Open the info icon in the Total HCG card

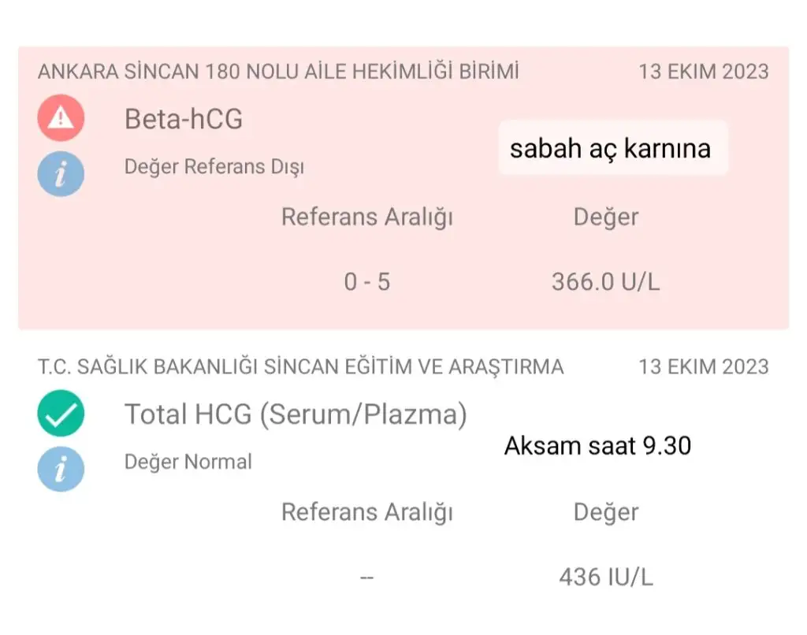tap(61, 469)
